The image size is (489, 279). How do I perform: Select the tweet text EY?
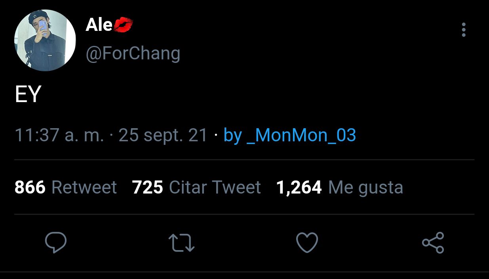click(x=28, y=95)
